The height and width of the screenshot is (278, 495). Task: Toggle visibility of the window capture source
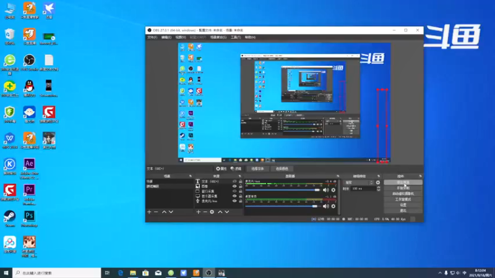click(x=235, y=192)
